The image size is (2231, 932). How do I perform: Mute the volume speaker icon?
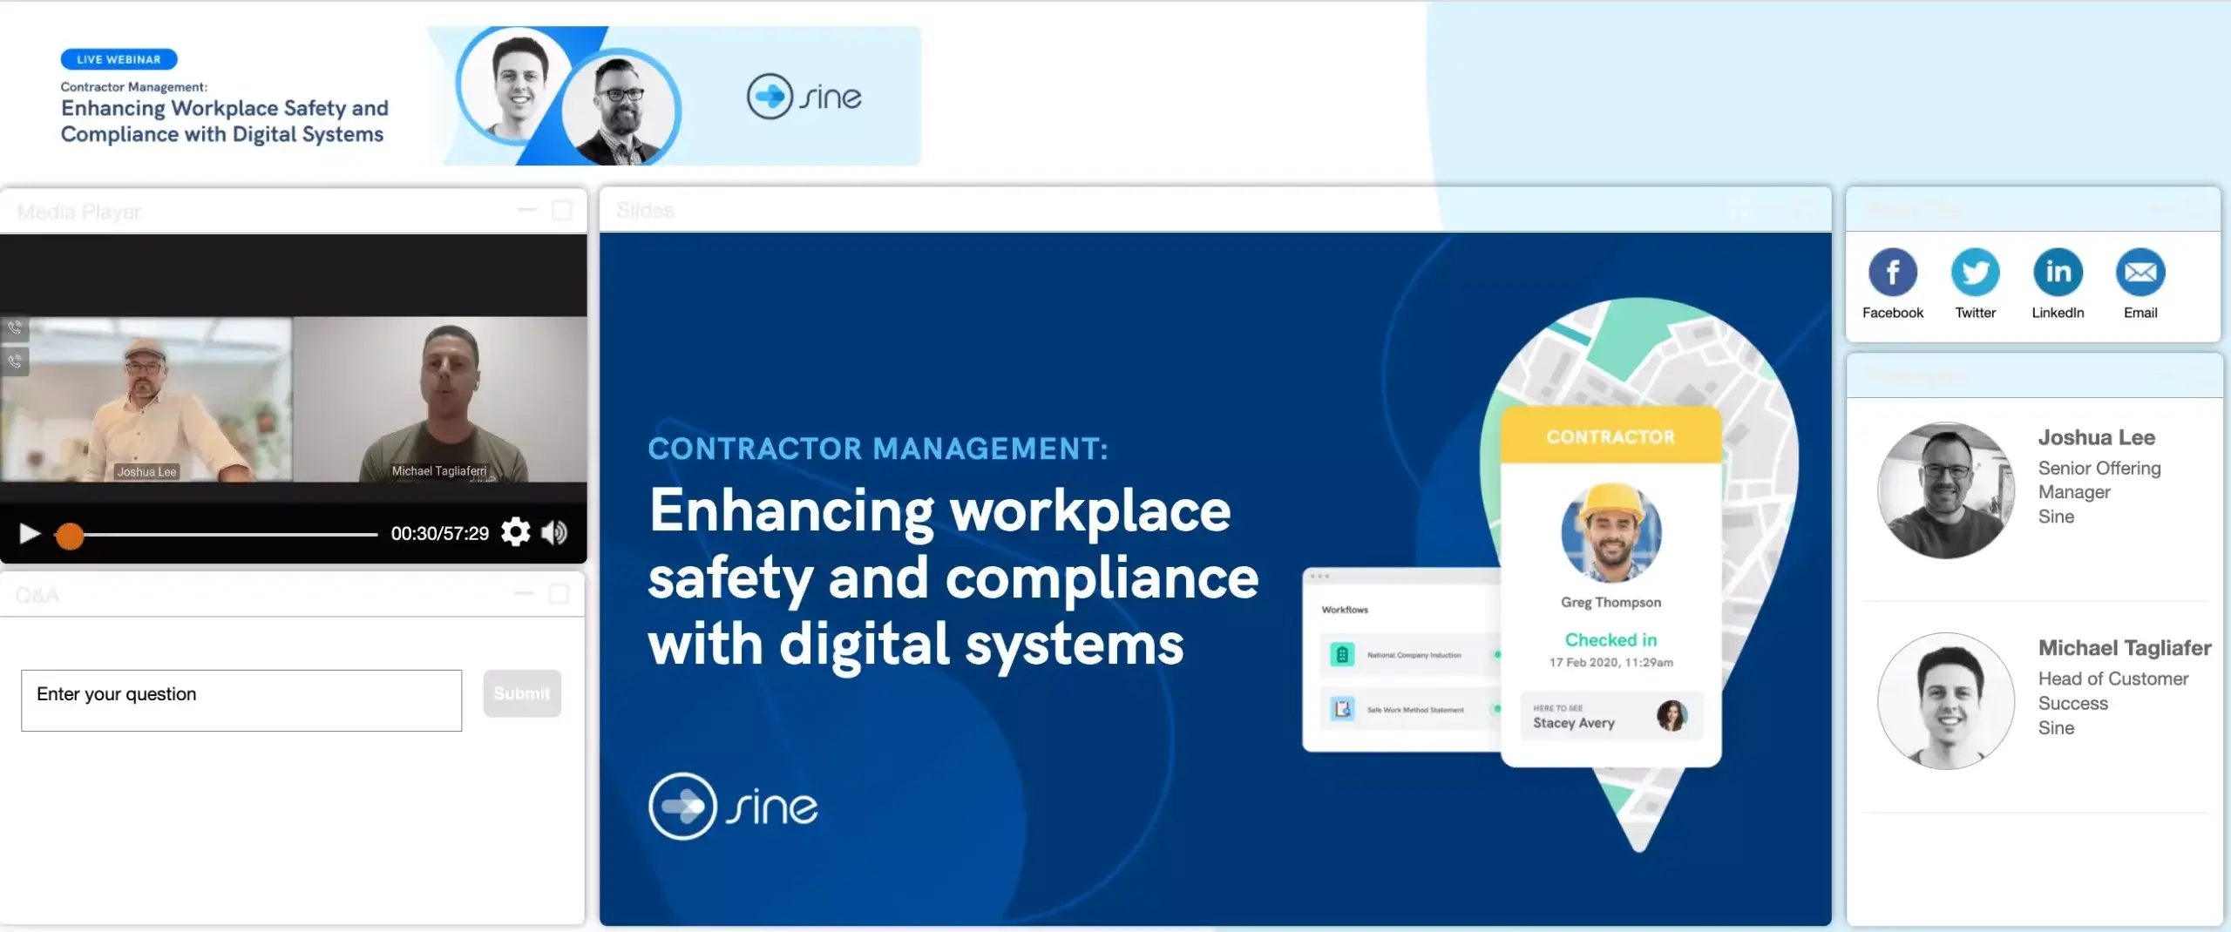click(554, 532)
